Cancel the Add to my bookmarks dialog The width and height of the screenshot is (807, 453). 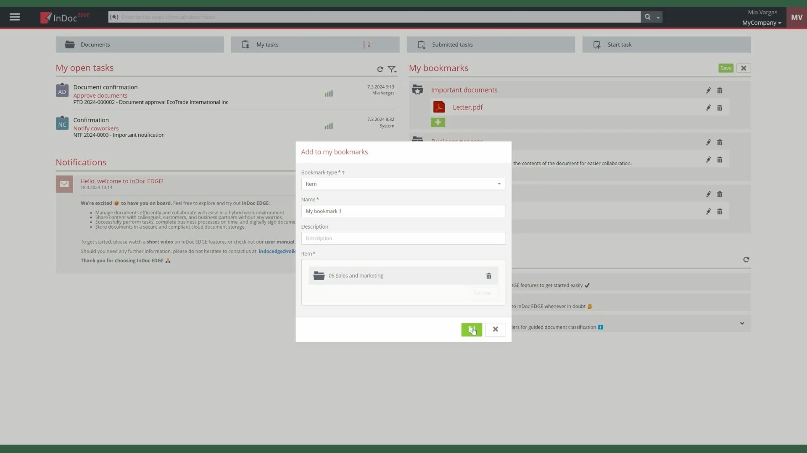495,330
